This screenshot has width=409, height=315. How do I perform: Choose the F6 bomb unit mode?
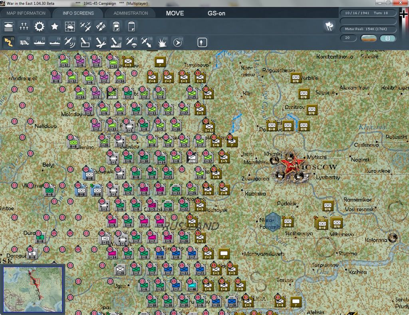point(85,42)
